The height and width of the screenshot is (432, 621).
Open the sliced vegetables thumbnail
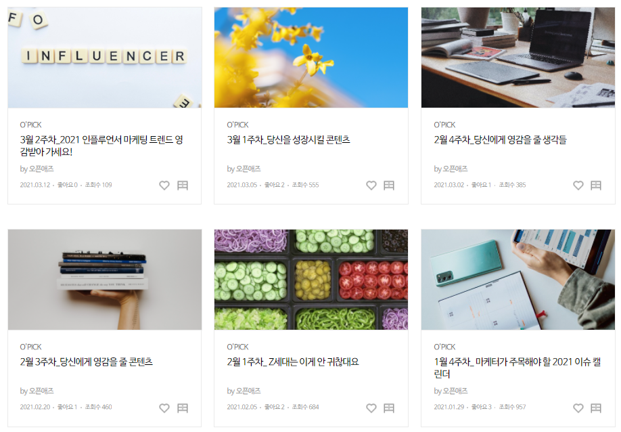click(311, 280)
